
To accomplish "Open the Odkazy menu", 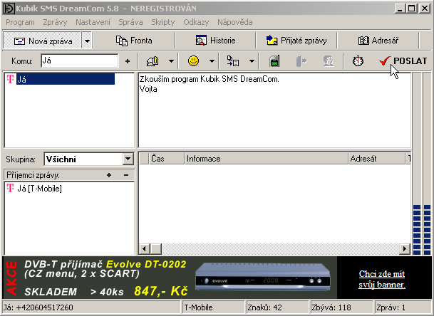I will coord(196,22).
